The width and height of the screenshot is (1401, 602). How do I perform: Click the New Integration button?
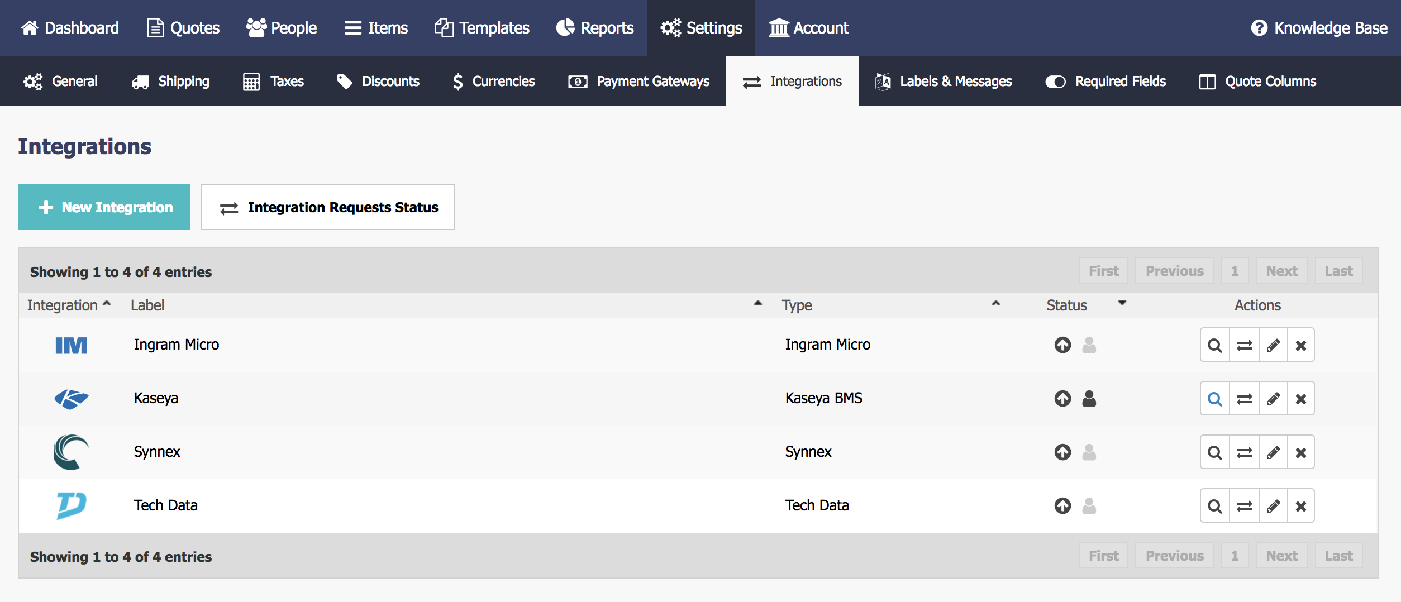(104, 207)
